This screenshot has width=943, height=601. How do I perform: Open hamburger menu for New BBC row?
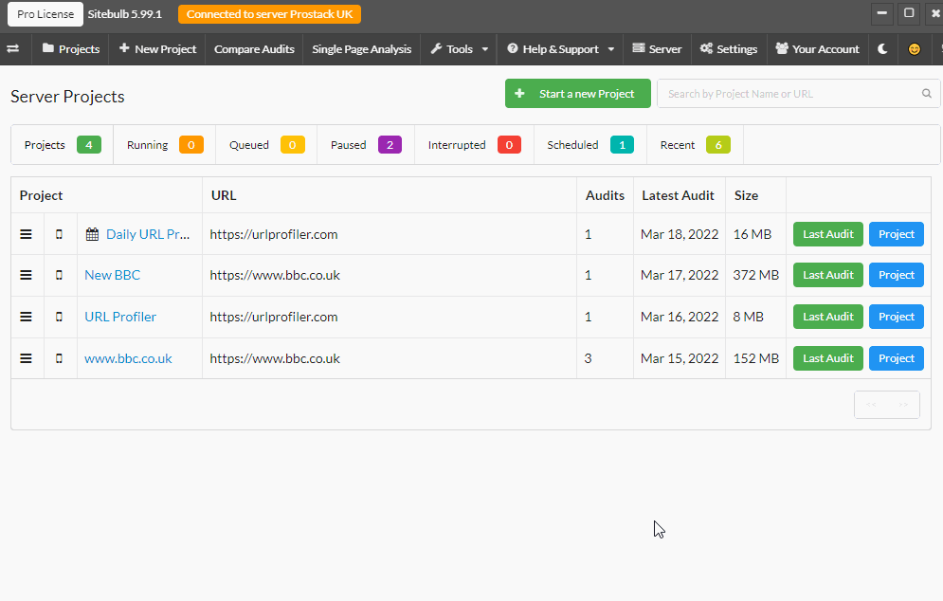coord(26,275)
